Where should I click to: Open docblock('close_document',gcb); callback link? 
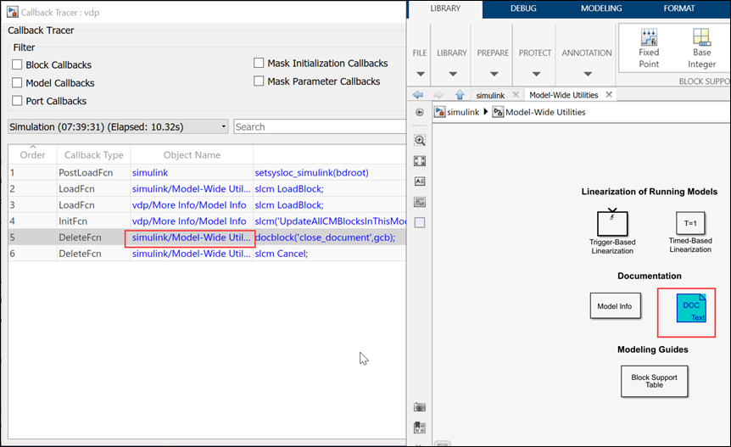click(x=325, y=237)
